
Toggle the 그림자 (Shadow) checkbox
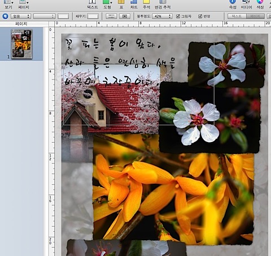tap(178, 16)
